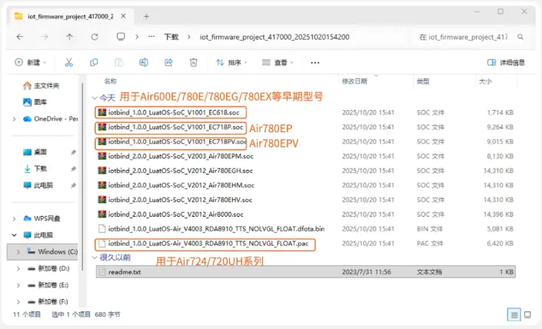Click the iot_firmware_project breadcrumb folder

(274, 37)
